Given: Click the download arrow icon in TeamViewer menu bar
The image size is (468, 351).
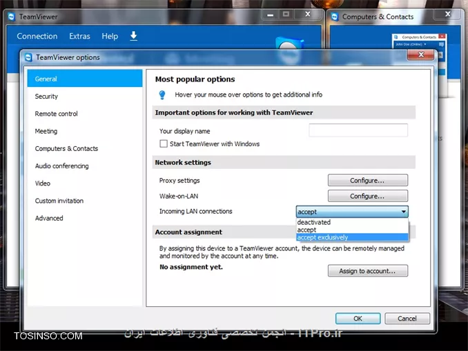Looking at the screenshot, I should 133,36.
